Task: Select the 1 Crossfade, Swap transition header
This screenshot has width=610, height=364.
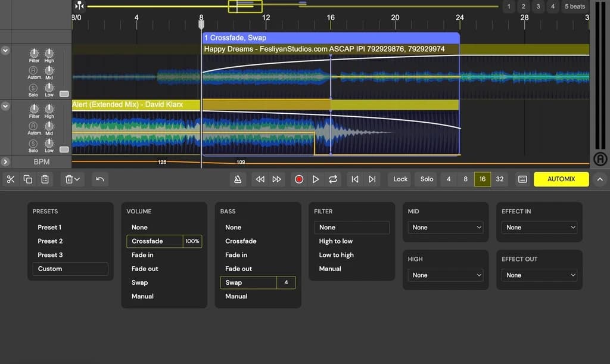Action: point(331,38)
